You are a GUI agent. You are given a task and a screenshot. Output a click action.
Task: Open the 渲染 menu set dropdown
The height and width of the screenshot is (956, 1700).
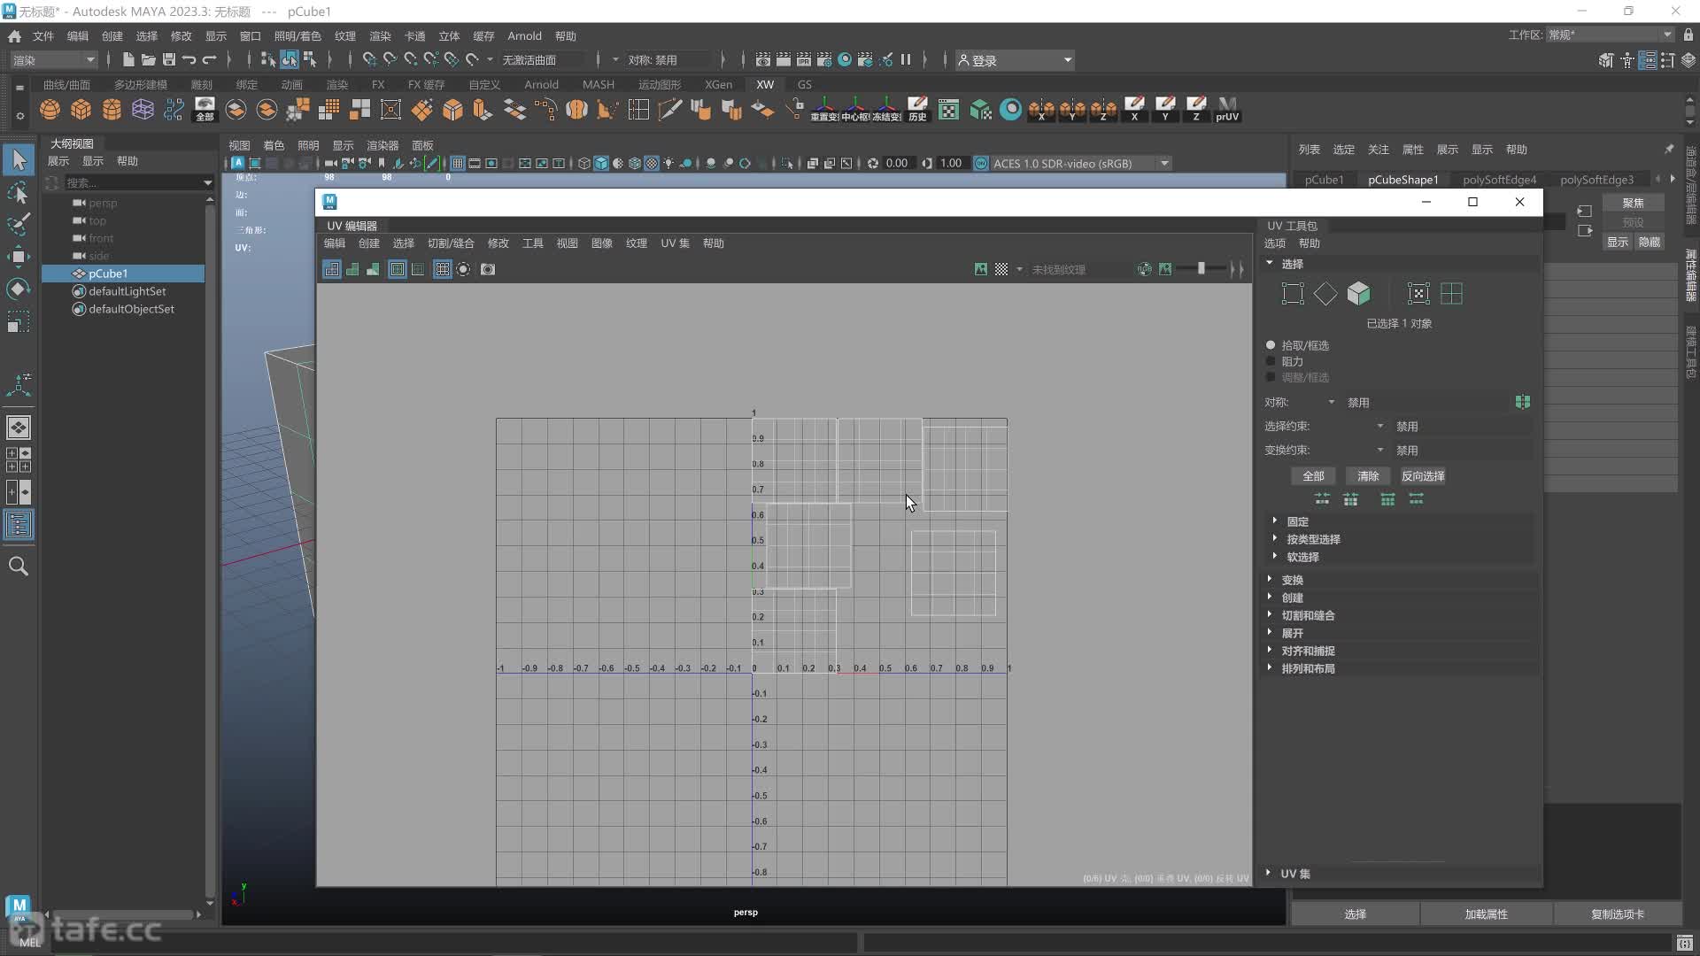(54, 60)
